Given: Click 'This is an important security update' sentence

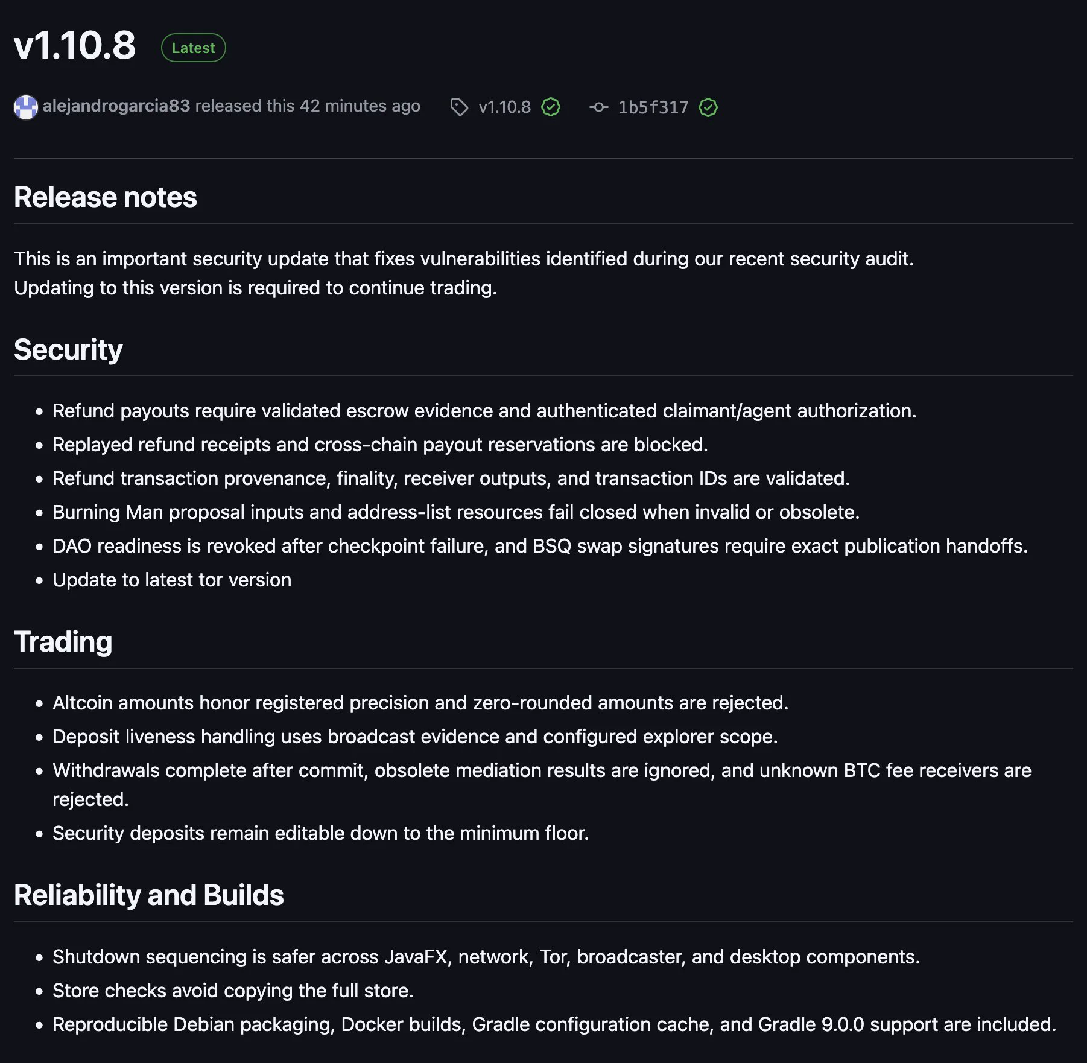Looking at the screenshot, I should (464, 259).
